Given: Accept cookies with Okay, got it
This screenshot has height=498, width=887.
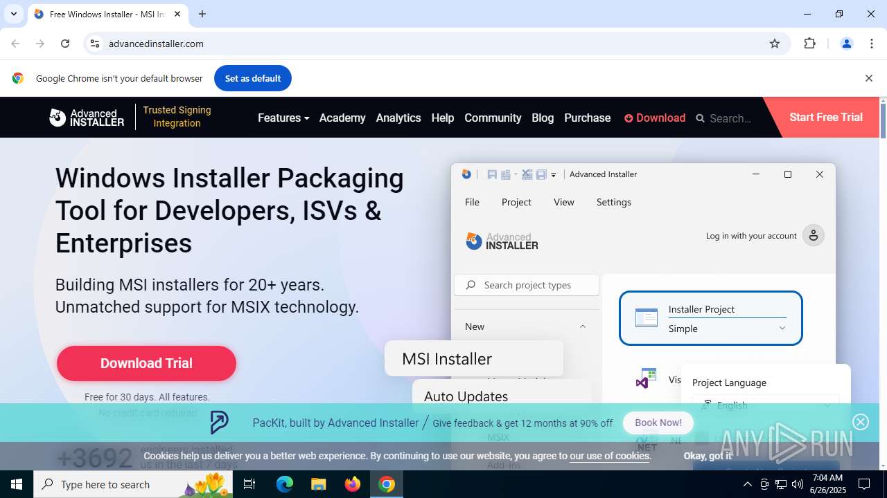Looking at the screenshot, I should (708, 456).
